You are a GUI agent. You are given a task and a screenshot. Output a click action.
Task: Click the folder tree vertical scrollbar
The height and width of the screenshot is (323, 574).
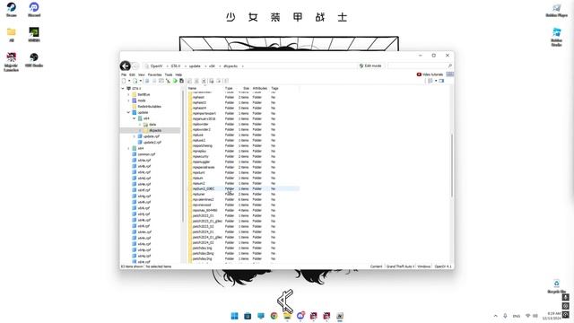pos(182,155)
